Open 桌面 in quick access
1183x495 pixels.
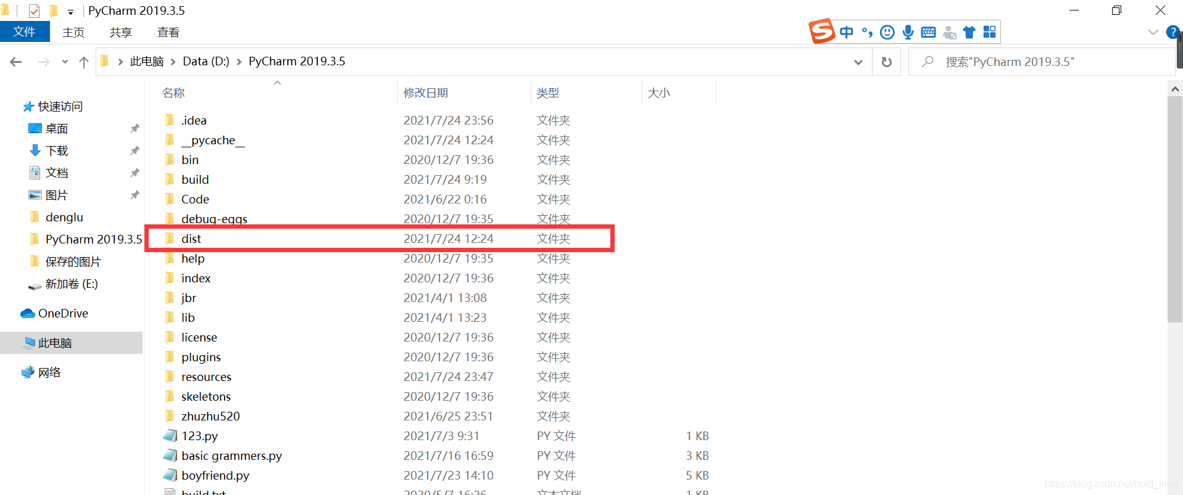tap(56, 129)
